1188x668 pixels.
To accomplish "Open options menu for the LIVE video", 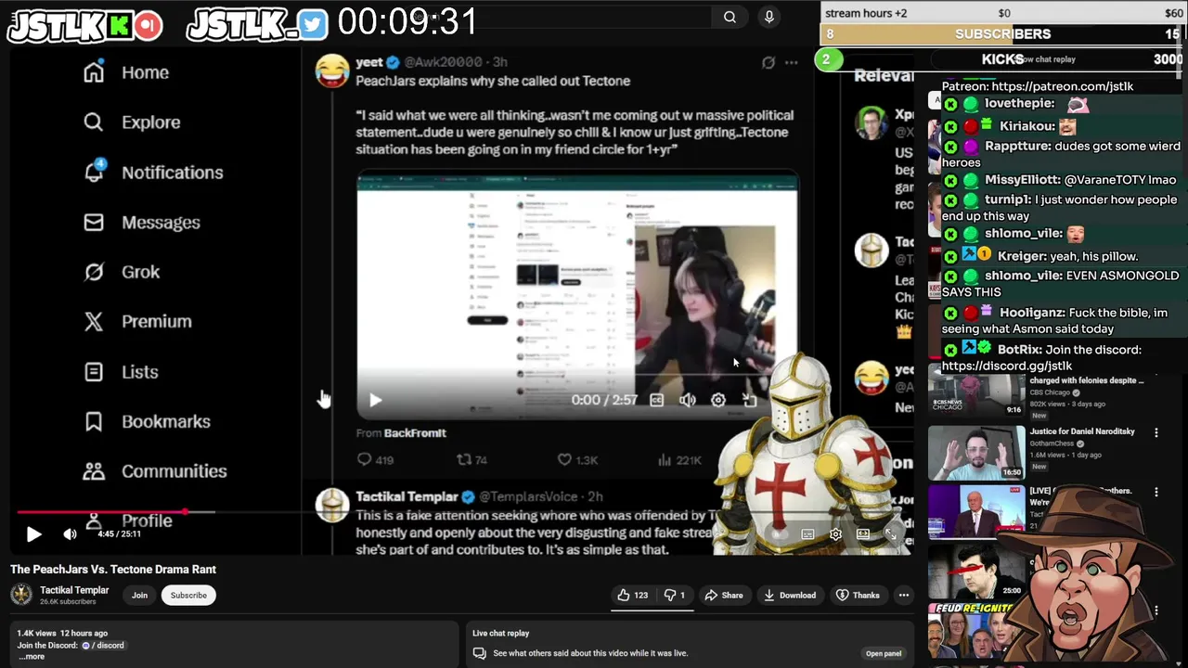I will coord(1156,493).
